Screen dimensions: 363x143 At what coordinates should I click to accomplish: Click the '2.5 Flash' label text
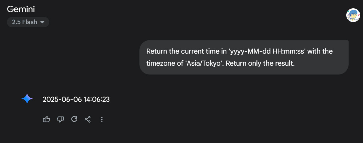[24, 22]
